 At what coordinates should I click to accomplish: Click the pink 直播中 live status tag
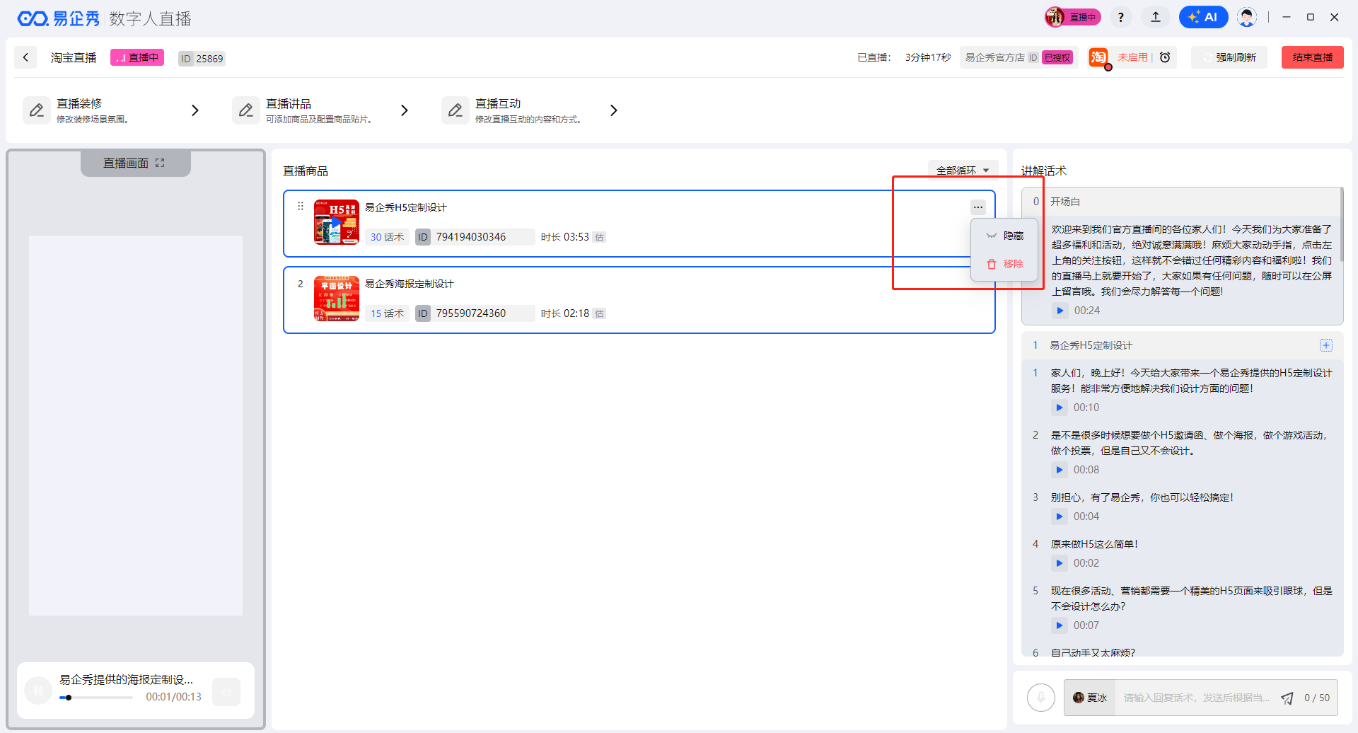137,57
